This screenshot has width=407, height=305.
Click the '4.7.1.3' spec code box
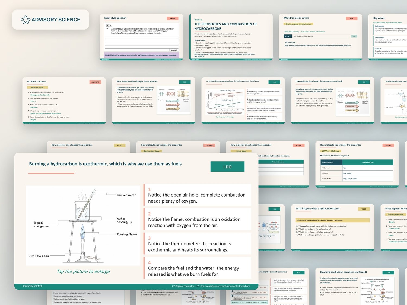coord(288,36)
